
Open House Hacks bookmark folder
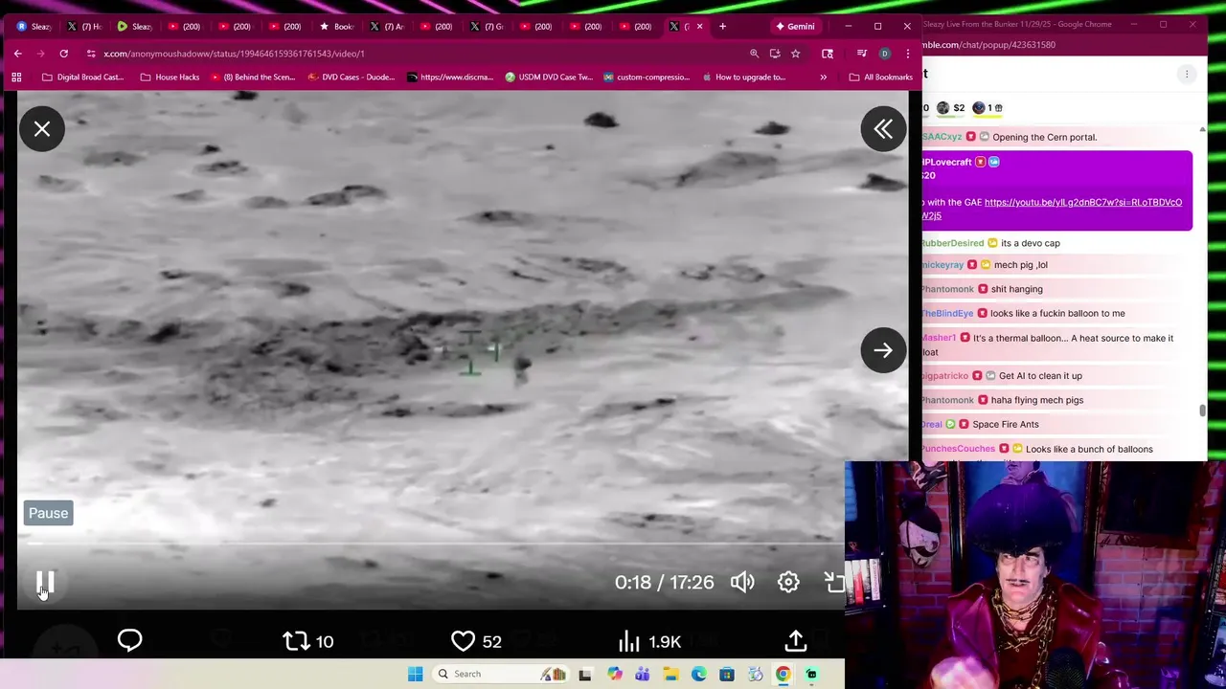tap(170, 78)
